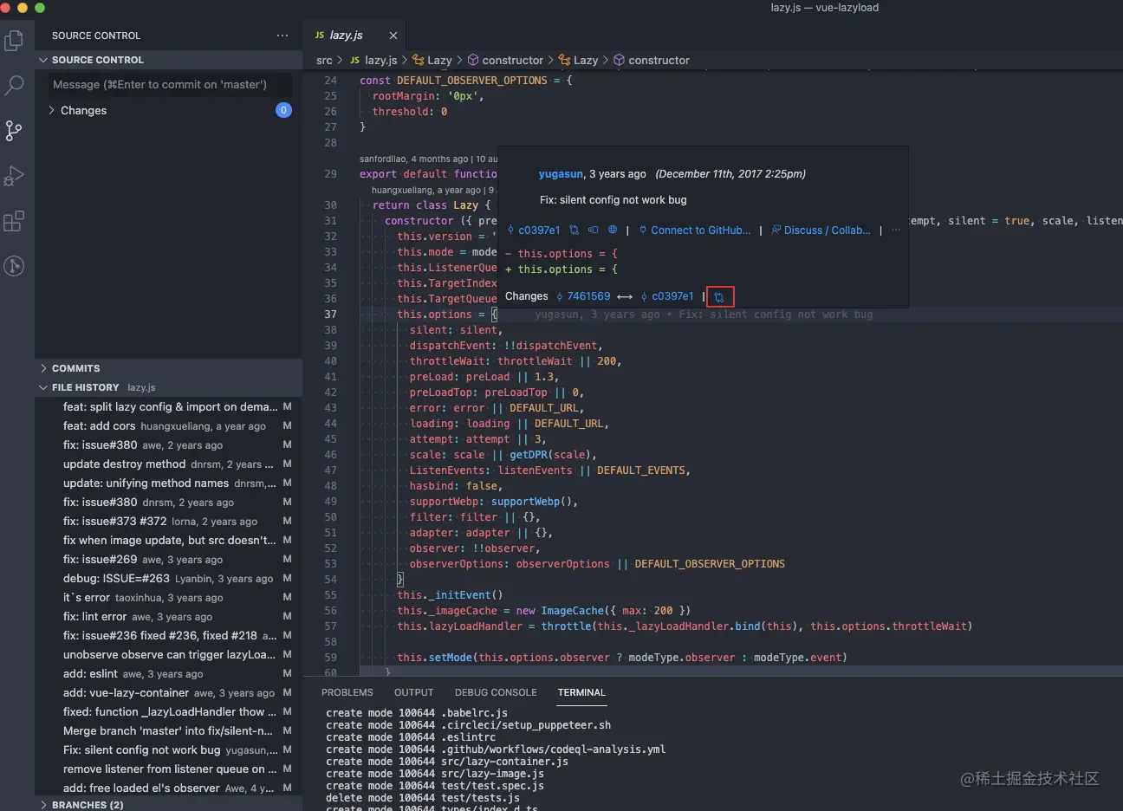Screen dimensions: 1123x811
Task: Click the lazy.js breadcrumb segment
Action: (x=373, y=61)
